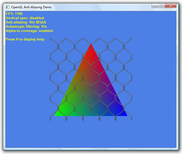
Task: Click the 'Alpha to coverage: enabled' line
Action: (x=29, y=31)
